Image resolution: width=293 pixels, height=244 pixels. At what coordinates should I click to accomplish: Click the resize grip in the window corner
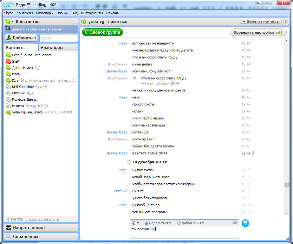coord(288,239)
